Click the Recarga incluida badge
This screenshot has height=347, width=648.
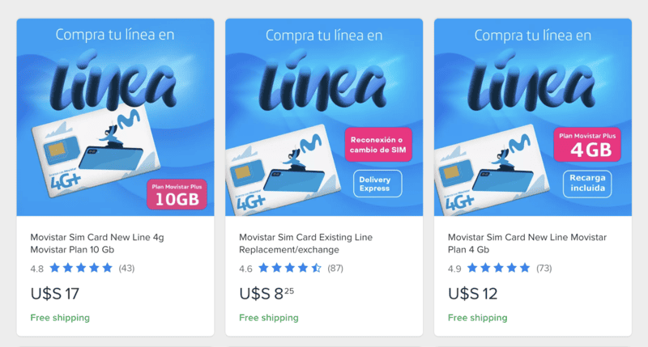click(587, 184)
